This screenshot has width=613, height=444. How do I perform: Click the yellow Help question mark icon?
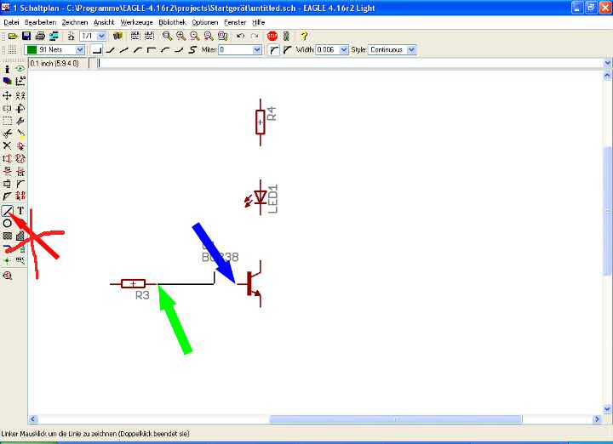pyautogui.click(x=304, y=37)
